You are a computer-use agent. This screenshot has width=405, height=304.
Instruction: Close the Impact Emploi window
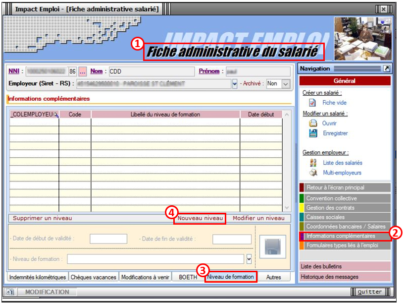click(x=384, y=9)
